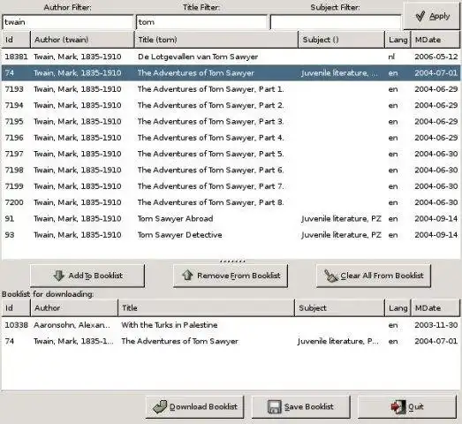
Task: Focus the Title Filter field containing tom
Action: 201,22
